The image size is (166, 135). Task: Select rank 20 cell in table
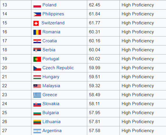pos(16,68)
